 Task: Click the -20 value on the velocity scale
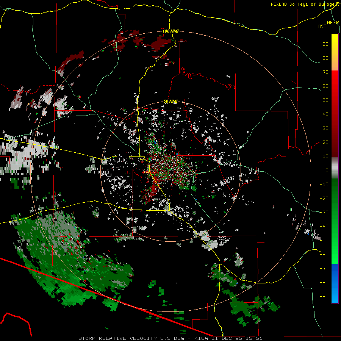[324, 199]
